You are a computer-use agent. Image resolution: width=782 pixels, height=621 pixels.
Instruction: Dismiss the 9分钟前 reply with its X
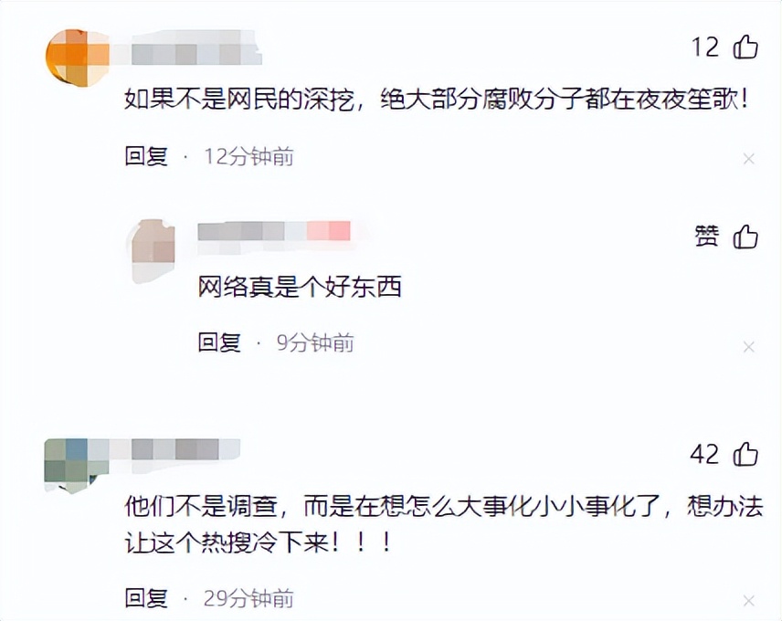click(x=748, y=347)
